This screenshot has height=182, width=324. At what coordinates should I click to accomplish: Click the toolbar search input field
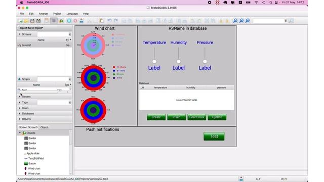[268, 21]
